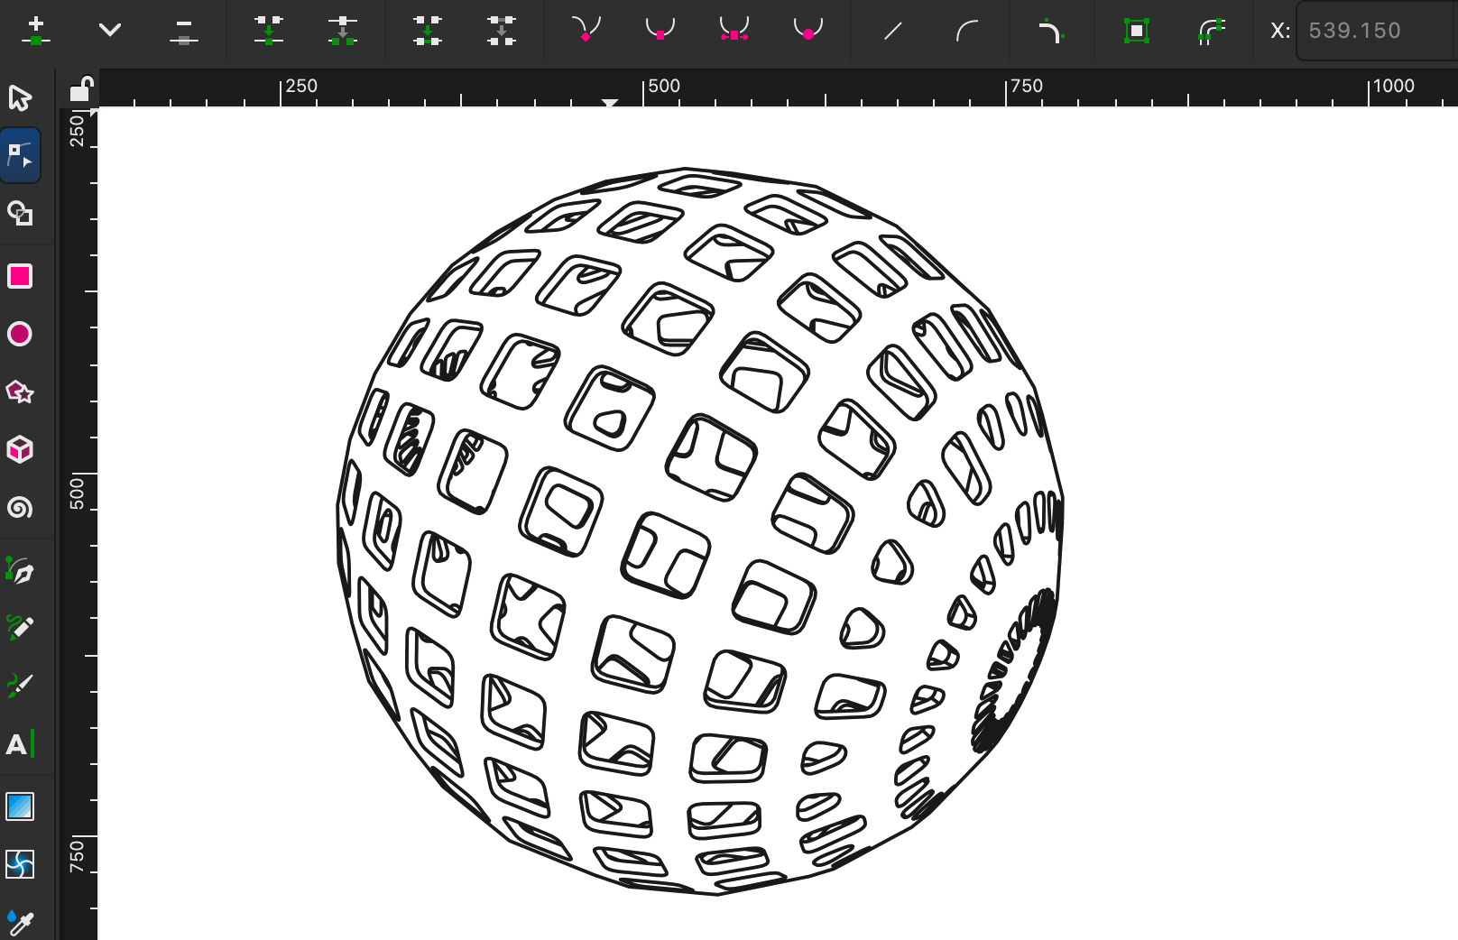This screenshot has height=940, width=1458.
Task: Click the X coordinate input field
Action: click(1378, 31)
